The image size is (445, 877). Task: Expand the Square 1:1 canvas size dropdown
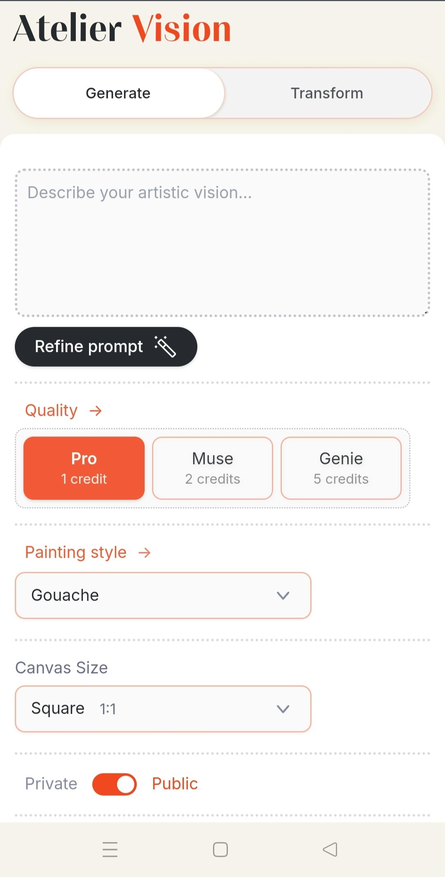tap(163, 709)
